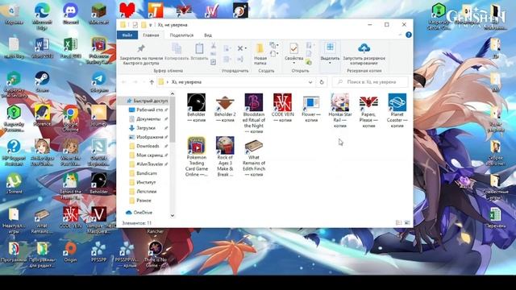Switch to details view icon in status bar
Screen dimensions: 516x290
point(398,223)
